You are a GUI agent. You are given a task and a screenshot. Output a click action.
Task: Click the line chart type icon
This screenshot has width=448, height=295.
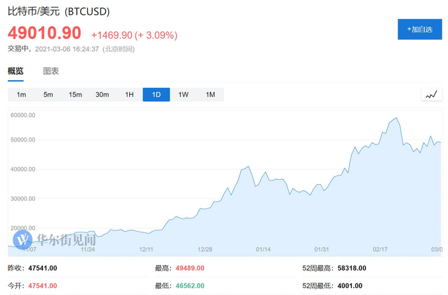[431, 95]
